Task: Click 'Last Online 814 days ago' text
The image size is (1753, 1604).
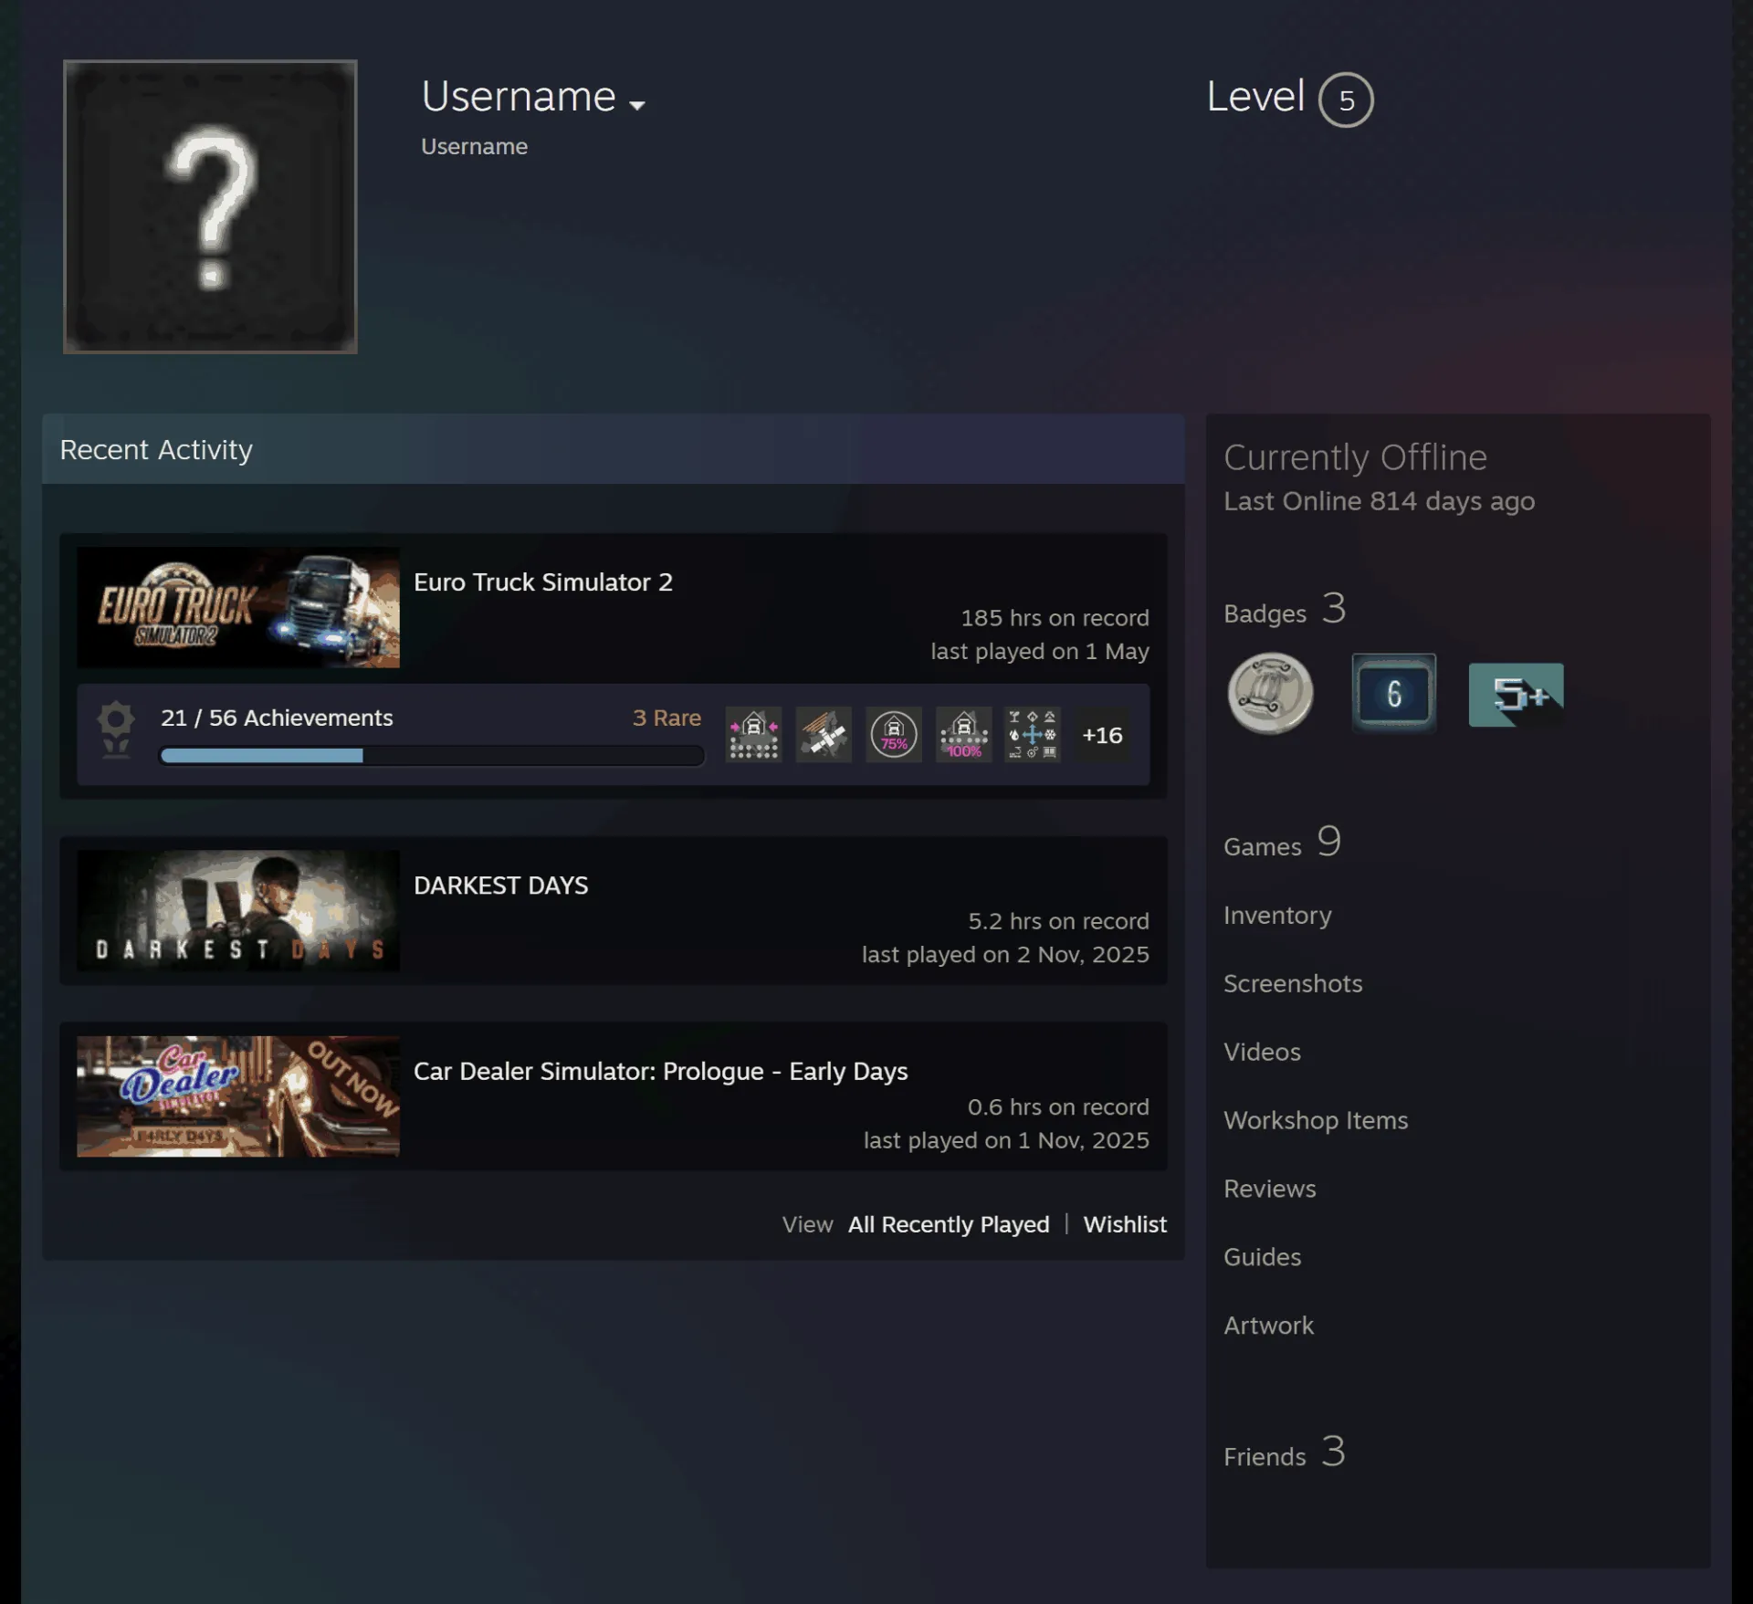Action: coord(1379,501)
